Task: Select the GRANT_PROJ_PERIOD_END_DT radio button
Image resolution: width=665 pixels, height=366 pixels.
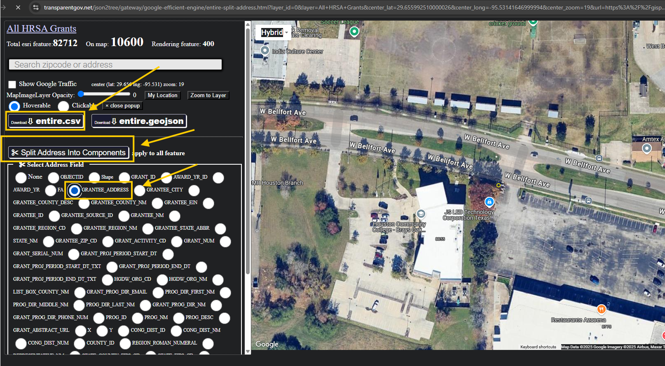Action: (112, 267)
